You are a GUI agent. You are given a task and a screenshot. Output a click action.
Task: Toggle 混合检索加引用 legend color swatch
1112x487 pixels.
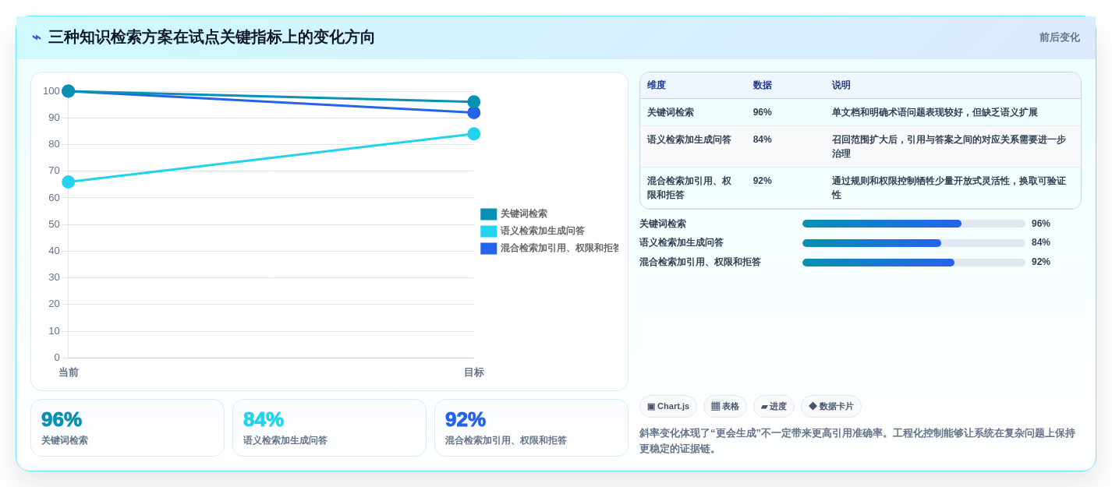(x=488, y=249)
